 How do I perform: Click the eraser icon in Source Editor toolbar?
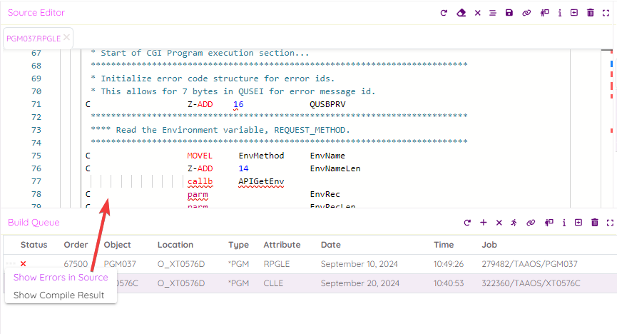(461, 13)
